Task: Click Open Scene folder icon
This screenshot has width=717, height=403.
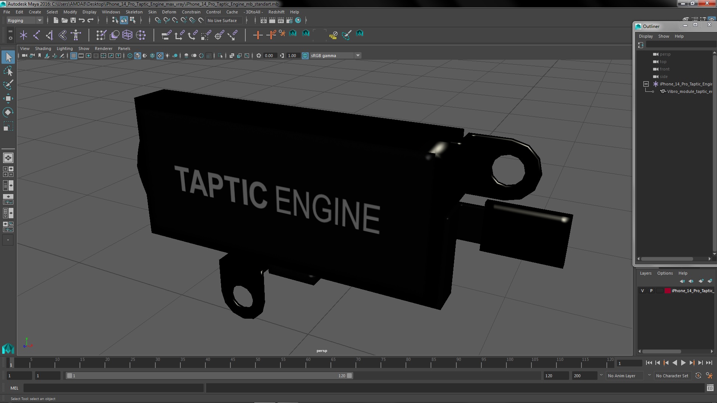Action: click(65, 20)
